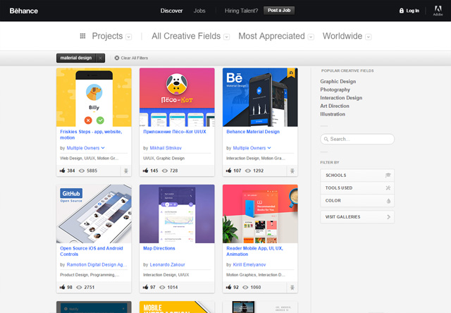Open the Projects dropdown
The width and height of the screenshot is (451, 313).
coord(129,37)
